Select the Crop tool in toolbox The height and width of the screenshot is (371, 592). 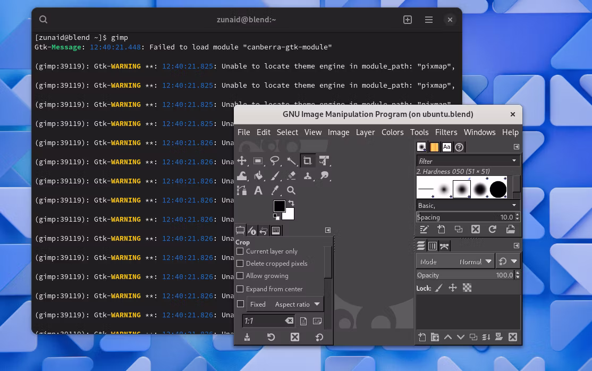point(307,161)
